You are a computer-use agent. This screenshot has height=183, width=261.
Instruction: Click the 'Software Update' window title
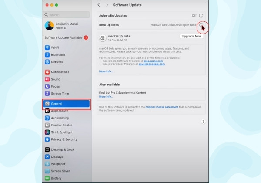(x=127, y=5)
